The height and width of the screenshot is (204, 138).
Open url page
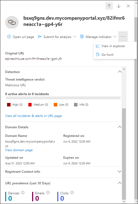tap(21, 37)
